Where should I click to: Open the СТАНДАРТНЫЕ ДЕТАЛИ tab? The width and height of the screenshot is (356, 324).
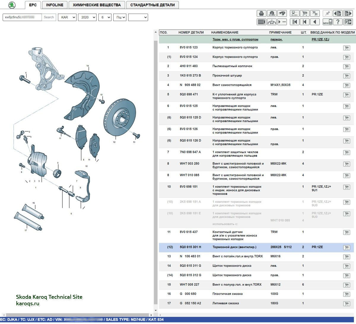pyautogui.click(x=152, y=5)
